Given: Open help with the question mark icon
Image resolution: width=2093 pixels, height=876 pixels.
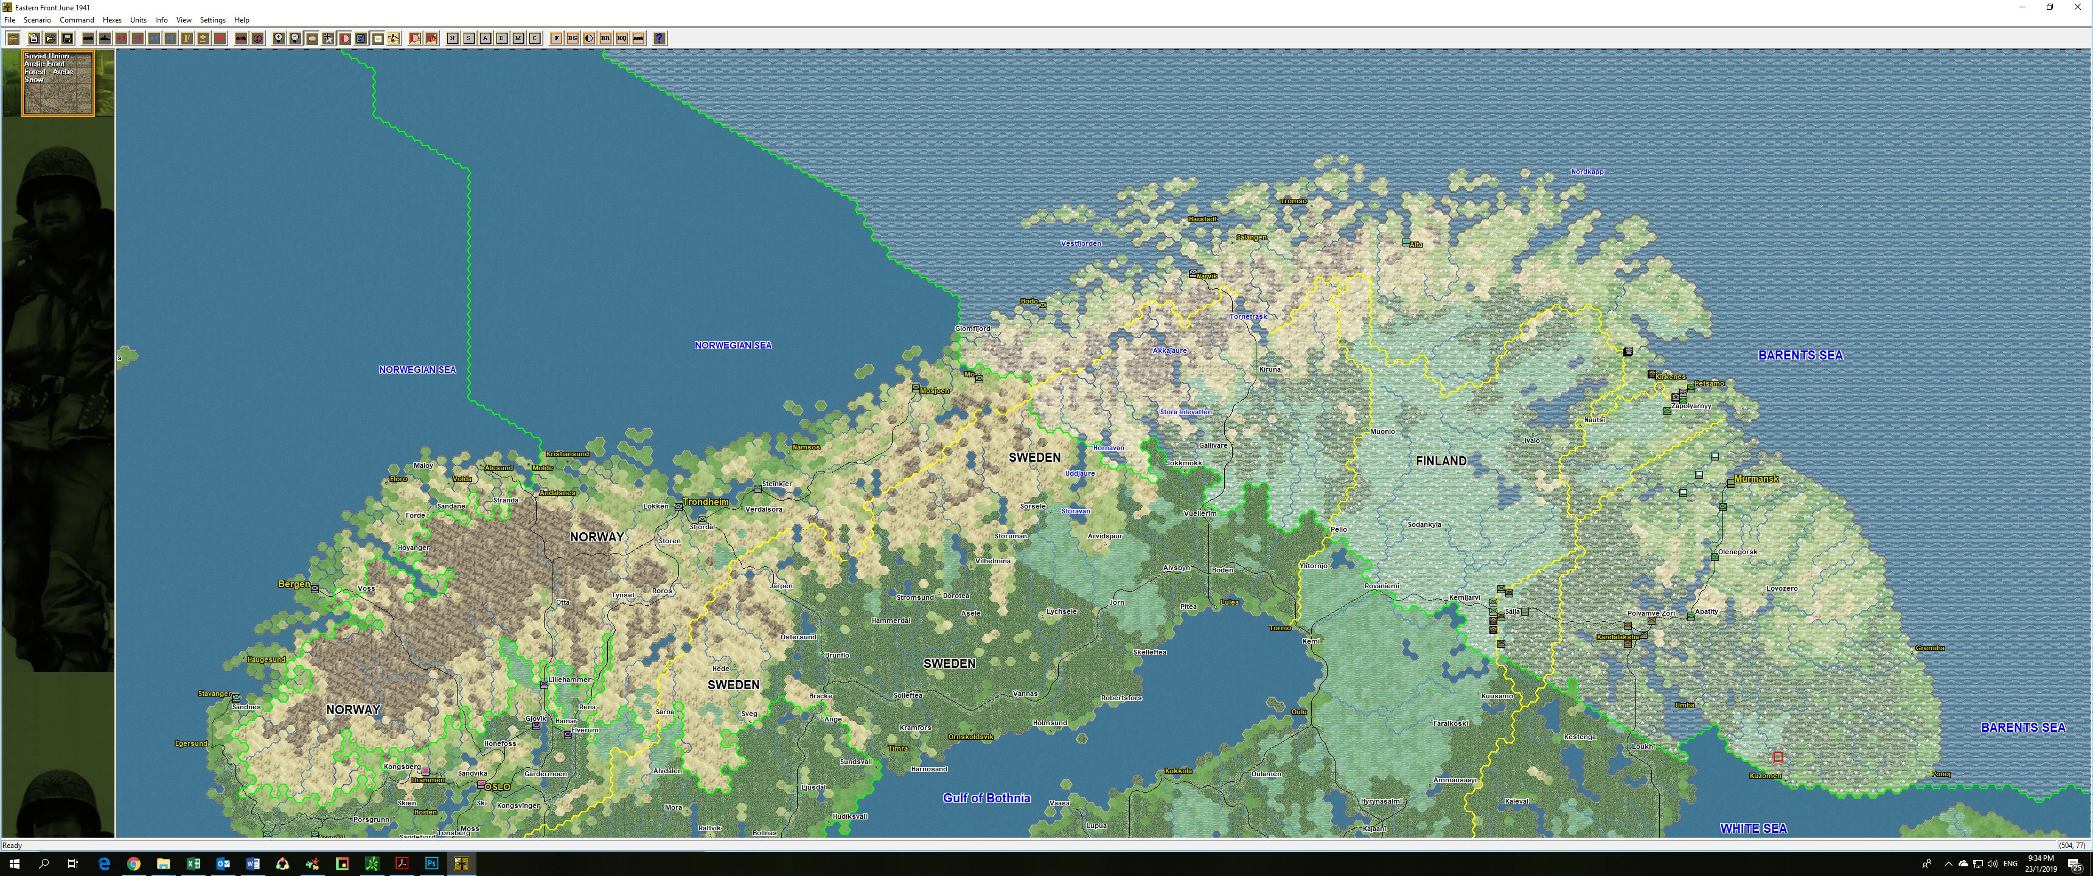Looking at the screenshot, I should pyautogui.click(x=660, y=38).
